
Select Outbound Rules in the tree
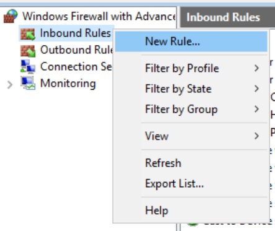click(x=76, y=50)
